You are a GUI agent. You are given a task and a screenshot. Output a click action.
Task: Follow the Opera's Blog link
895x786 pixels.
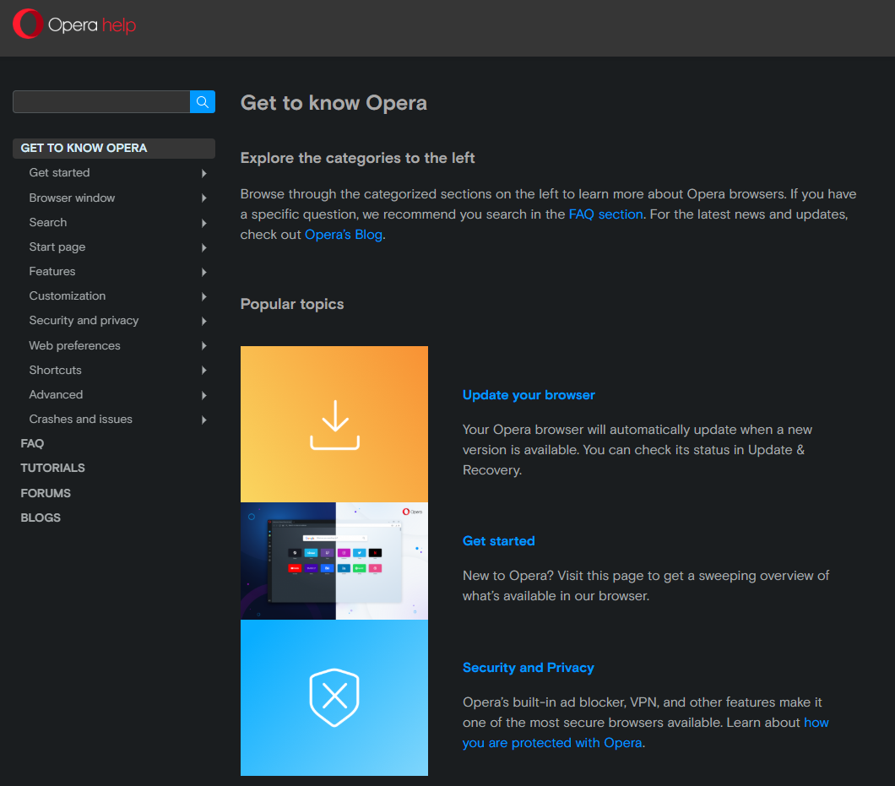344,235
